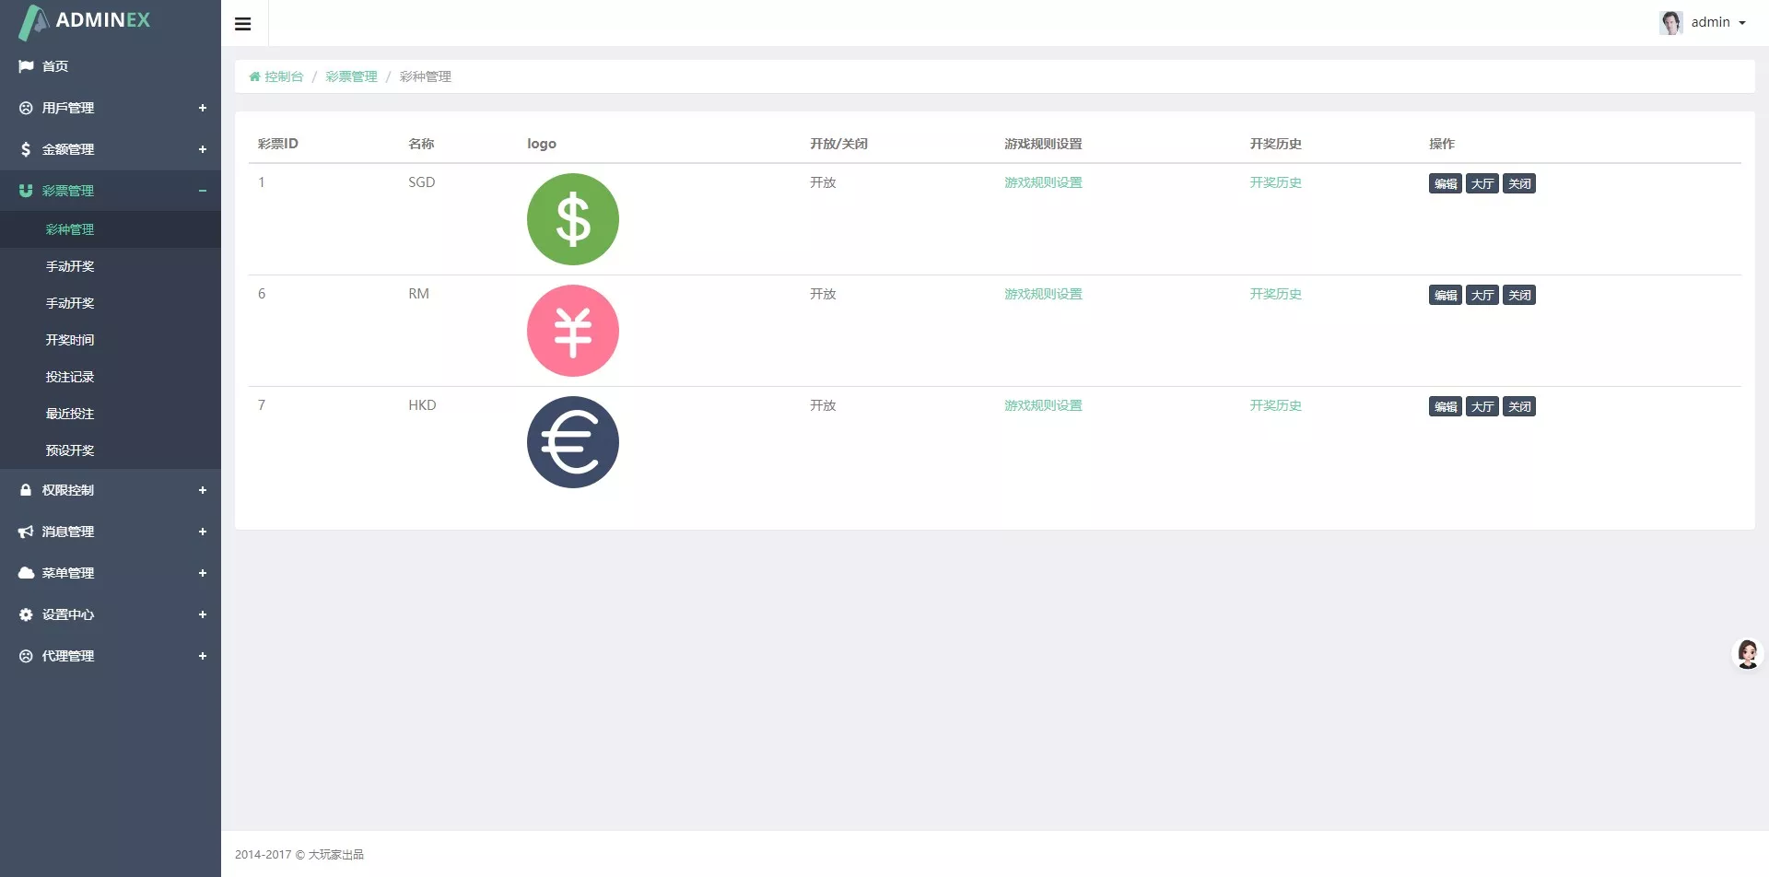This screenshot has height=877, width=1769.
Task: Click the hamburger menu toggle icon
Action: [243, 24]
